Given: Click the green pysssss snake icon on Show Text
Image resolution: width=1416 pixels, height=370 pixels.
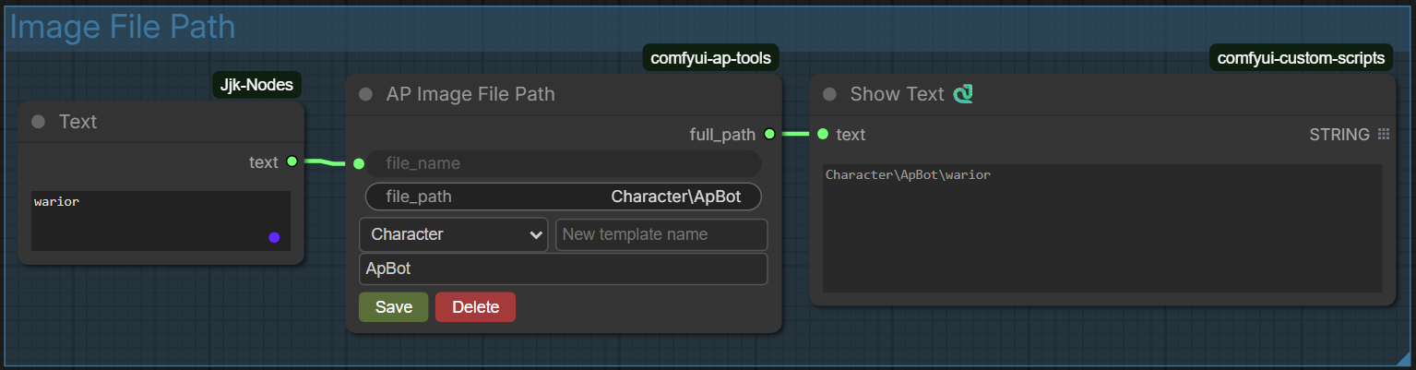Looking at the screenshot, I should 964,94.
